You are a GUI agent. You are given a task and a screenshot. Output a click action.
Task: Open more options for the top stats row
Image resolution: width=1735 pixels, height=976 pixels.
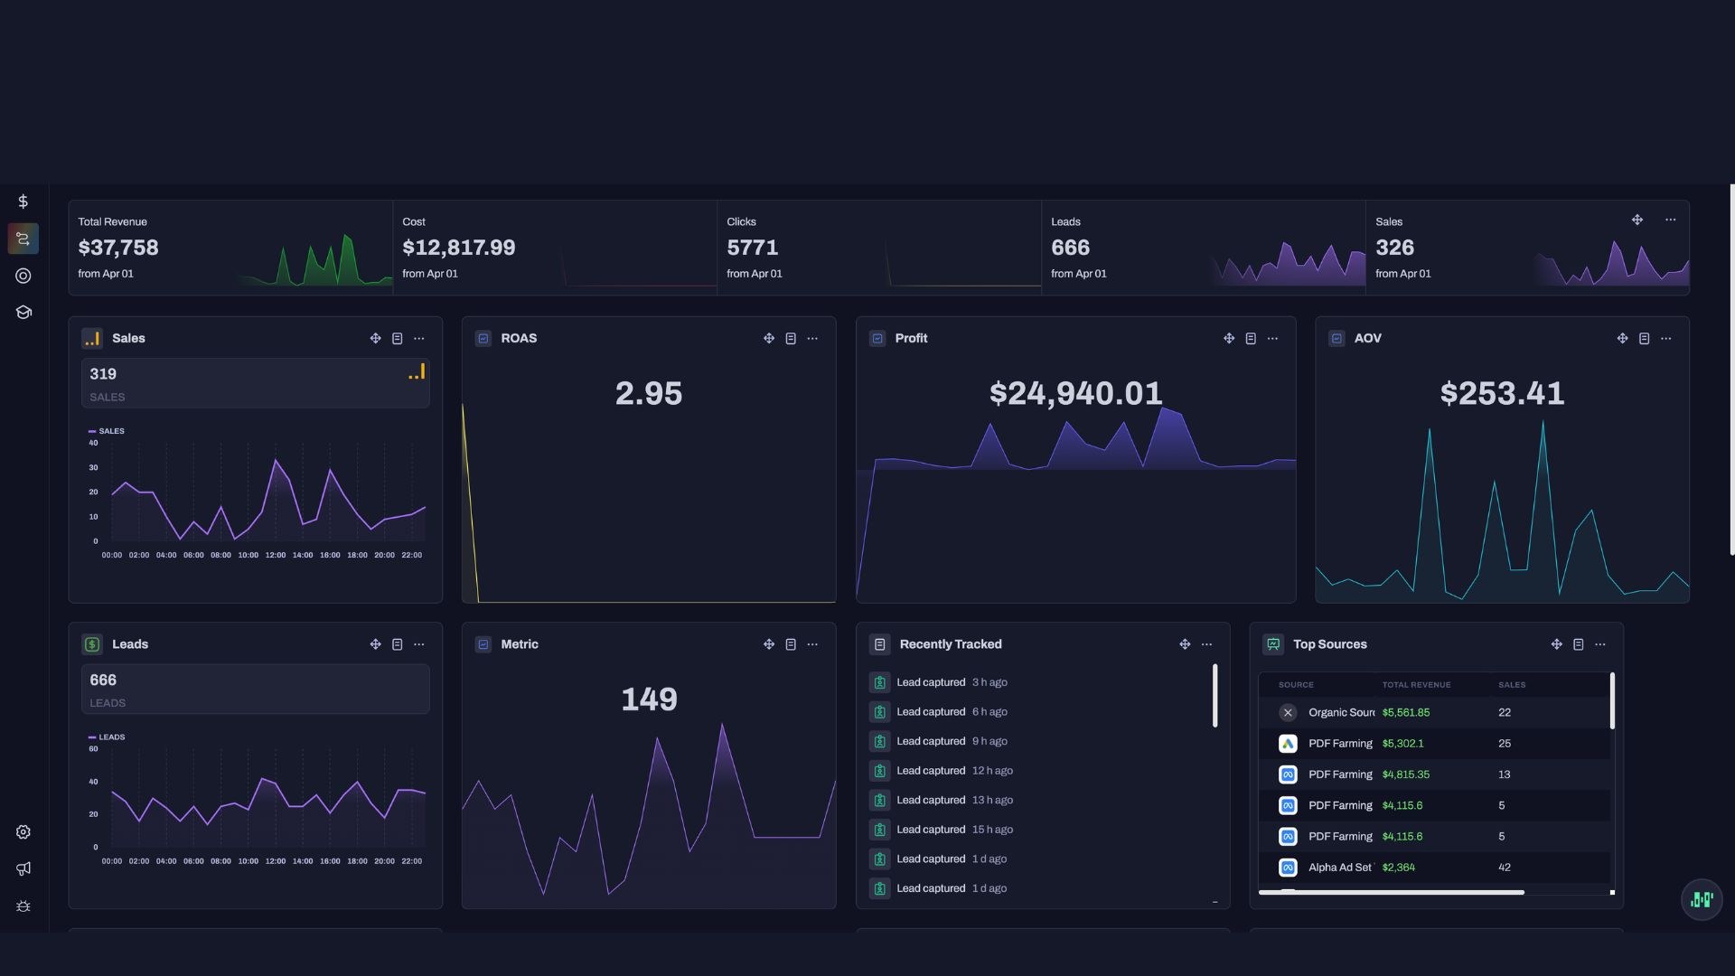pyautogui.click(x=1670, y=220)
